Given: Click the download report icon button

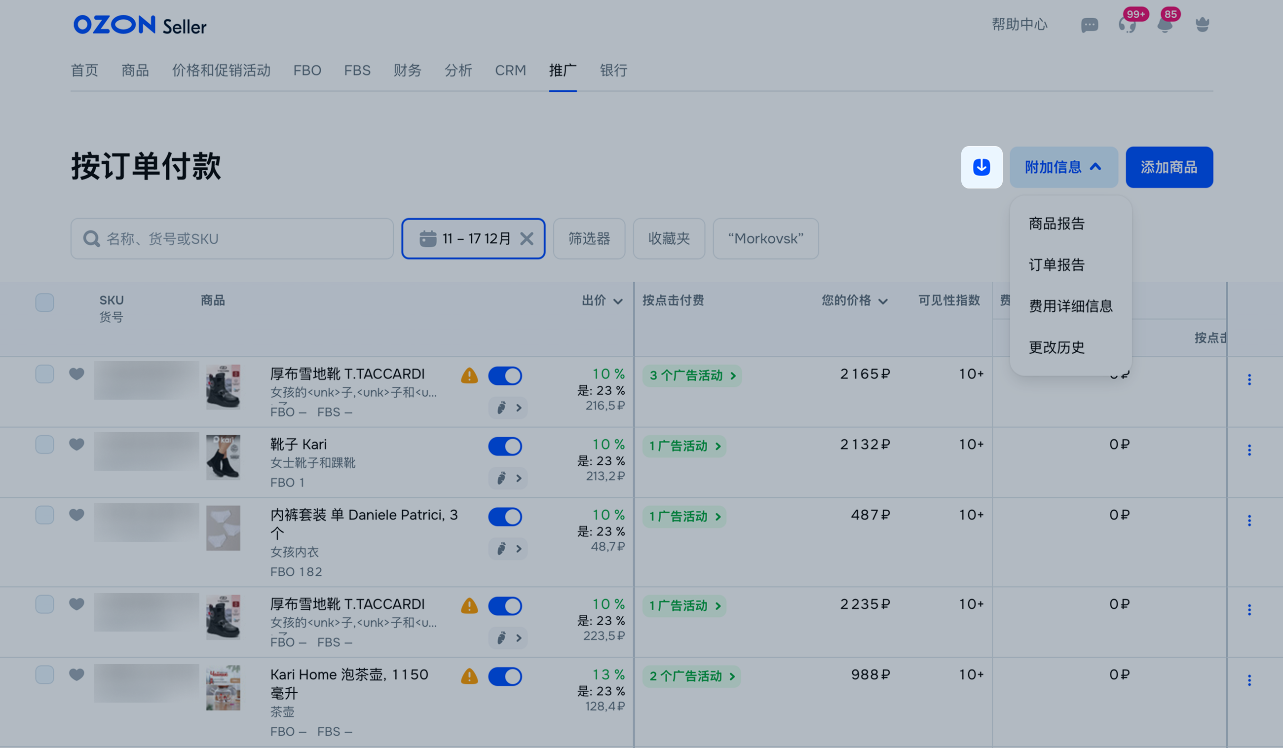Looking at the screenshot, I should (981, 167).
